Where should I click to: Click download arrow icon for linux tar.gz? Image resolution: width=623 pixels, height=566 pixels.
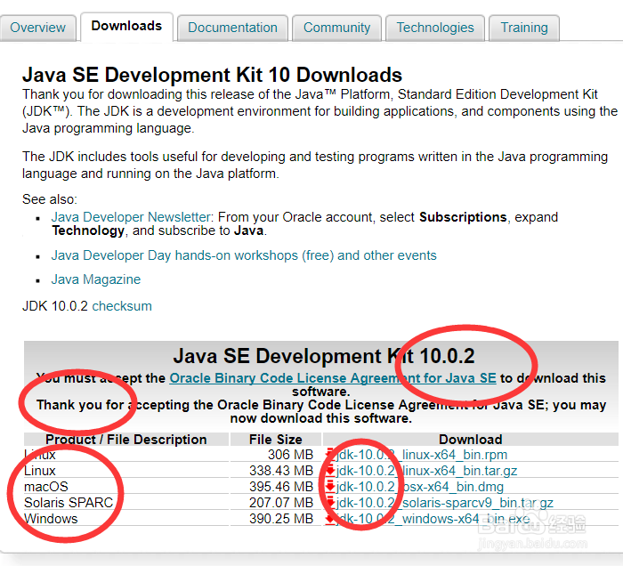[x=330, y=471]
